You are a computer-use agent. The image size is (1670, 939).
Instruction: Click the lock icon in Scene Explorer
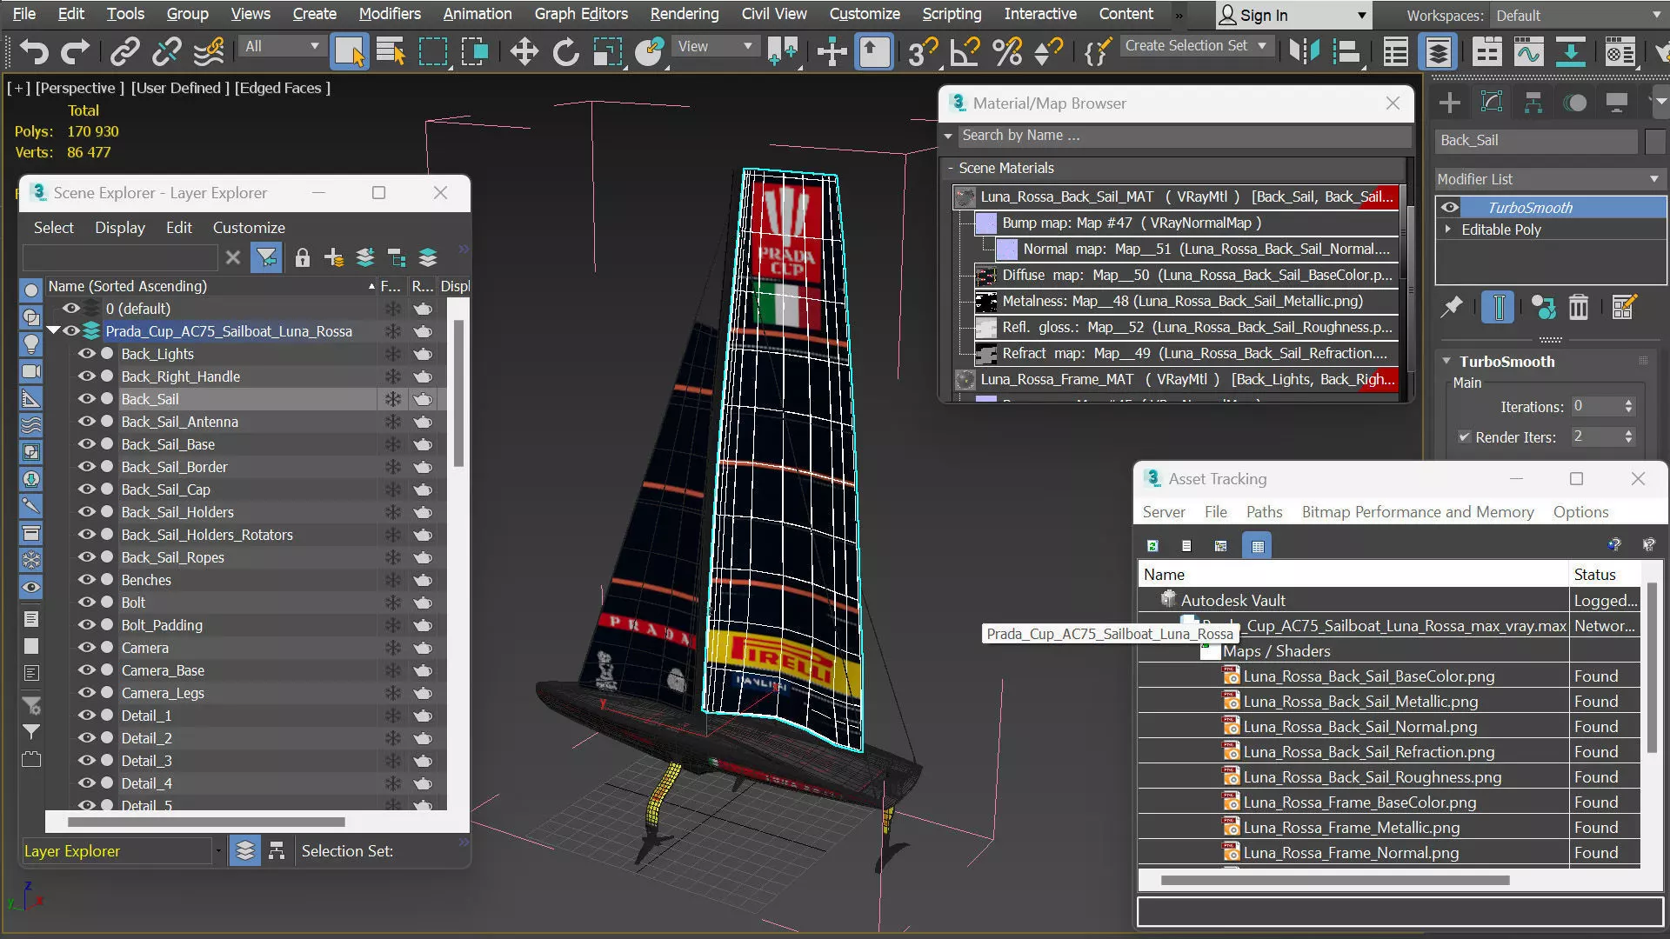coord(302,258)
